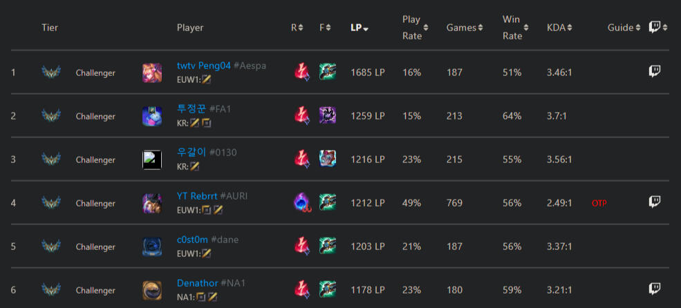Sort by the Play Rate column
Viewport: 681px width, 308px height.
coord(415,28)
